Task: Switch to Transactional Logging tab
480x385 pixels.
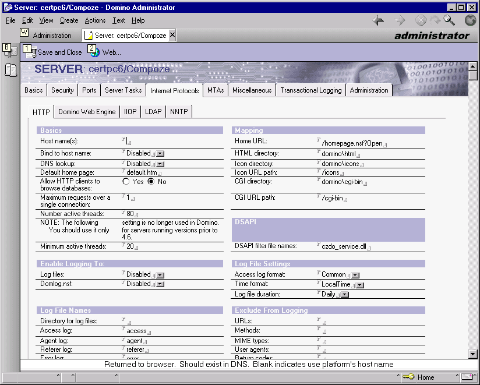Action: tap(311, 90)
